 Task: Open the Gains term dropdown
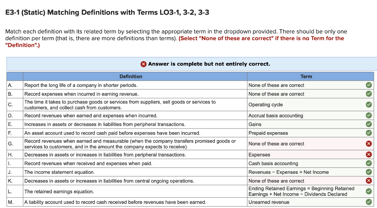click(310, 124)
